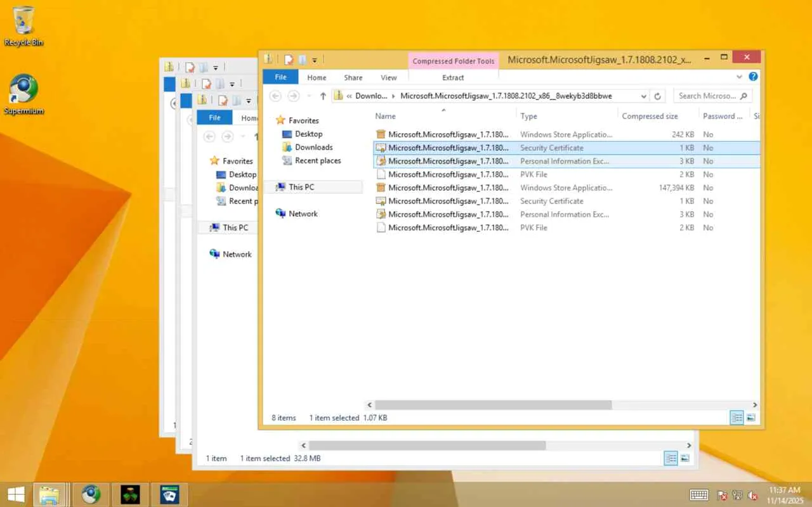Click the last PVK File row in the list
This screenshot has width=812, height=507.
tap(566, 228)
